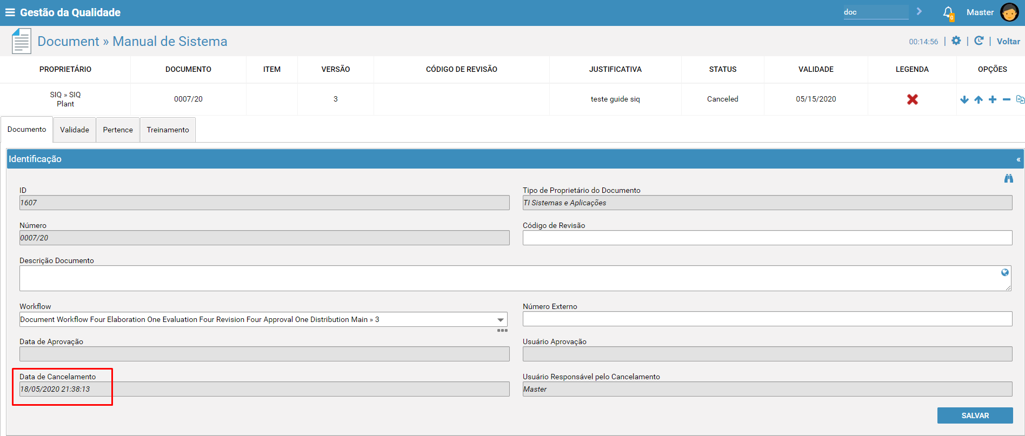The image size is (1025, 436).
Task: Click the Código de Revisão input field
Action: click(x=768, y=238)
